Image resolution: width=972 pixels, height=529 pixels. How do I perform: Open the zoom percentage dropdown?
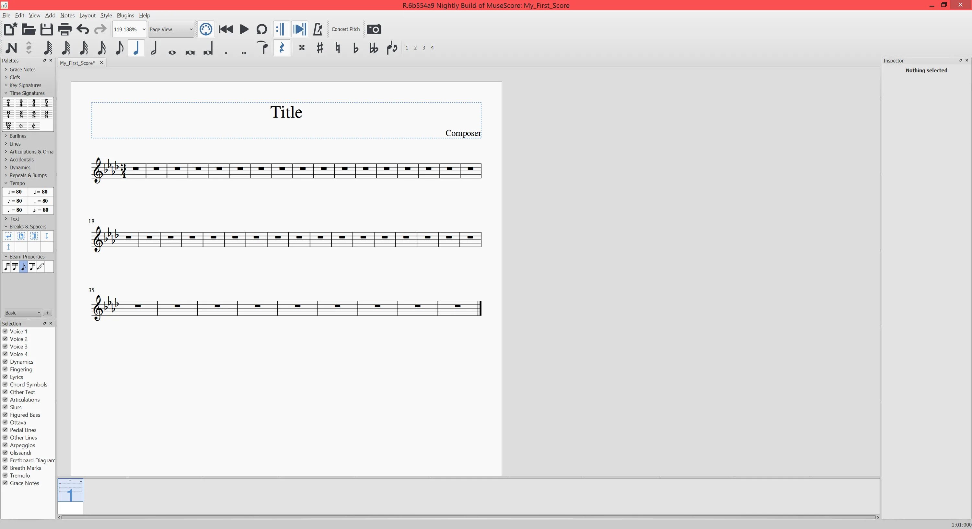tap(144, 29)
